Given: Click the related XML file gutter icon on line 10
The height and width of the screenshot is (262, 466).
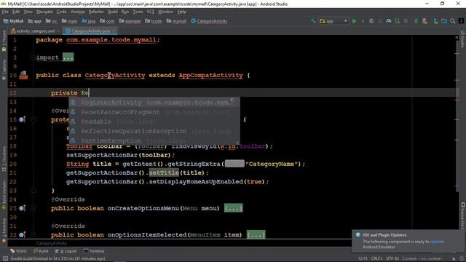Looking at the screenshot, I should click(x=23, y=75).
